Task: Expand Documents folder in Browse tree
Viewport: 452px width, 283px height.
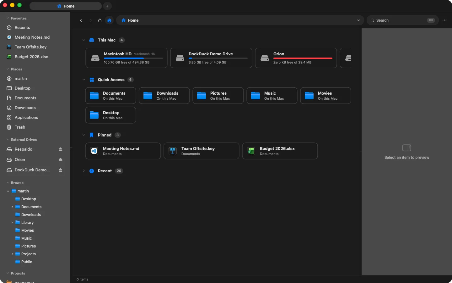Action: pyautogui.click(x=12, y=207)
